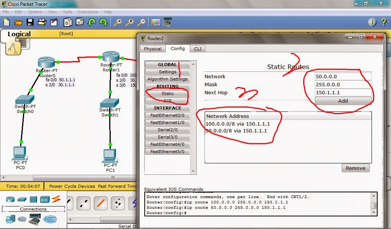Click the Remove button below the route list
The width and height of the screenshot is (391, 229).
coord(355,168)
